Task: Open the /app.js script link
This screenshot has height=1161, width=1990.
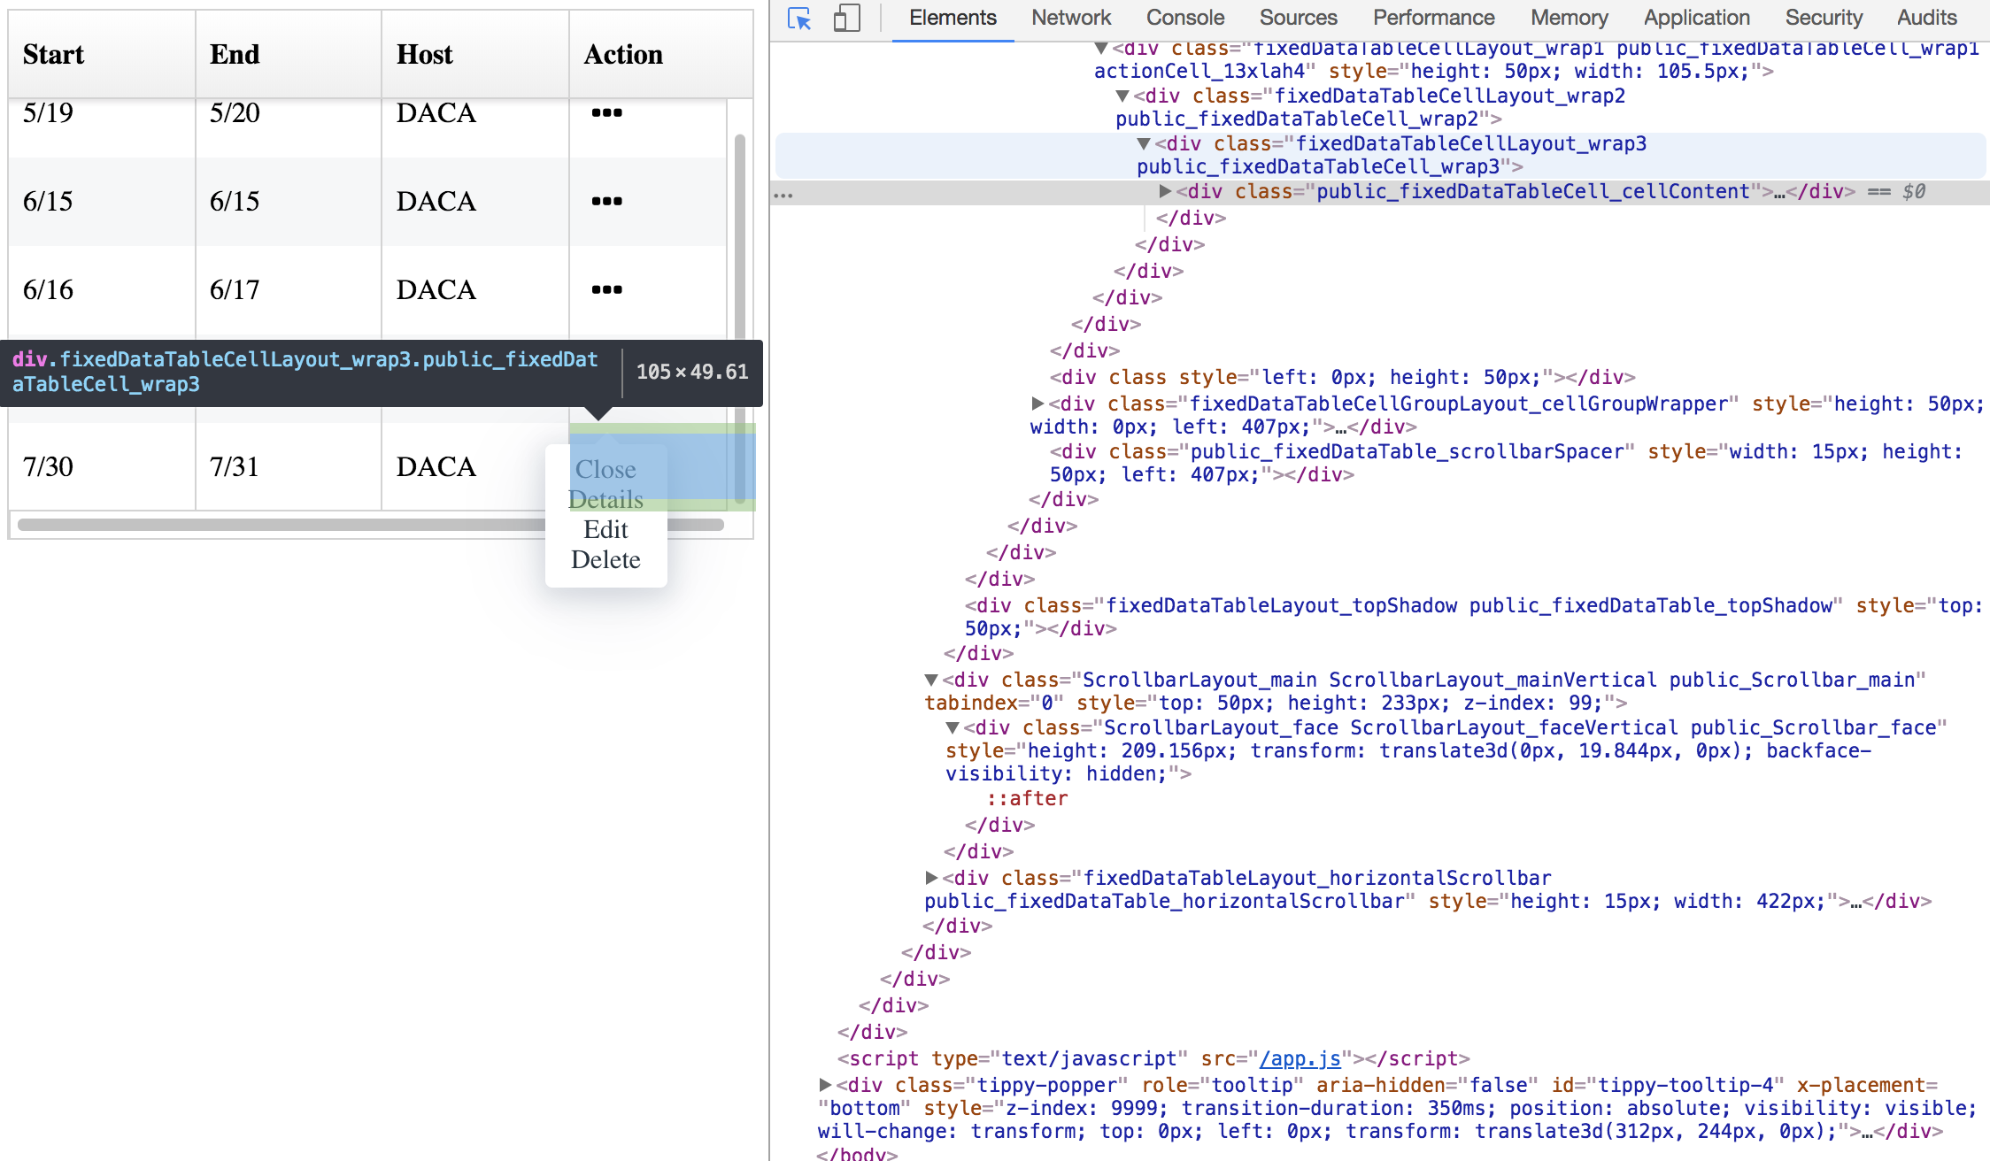Action: point(1300,1058)
